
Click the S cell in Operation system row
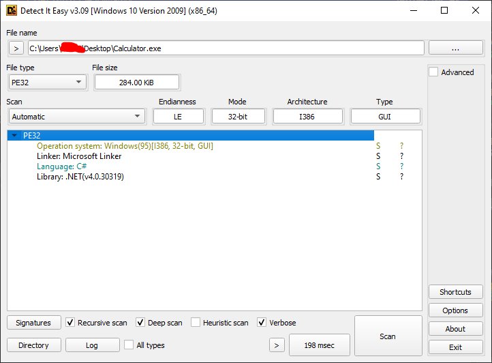tap(378, 146)
